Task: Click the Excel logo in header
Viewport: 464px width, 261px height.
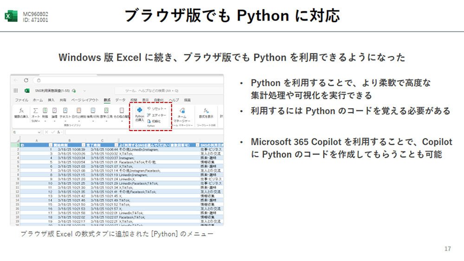Action: tap(27, 91)
